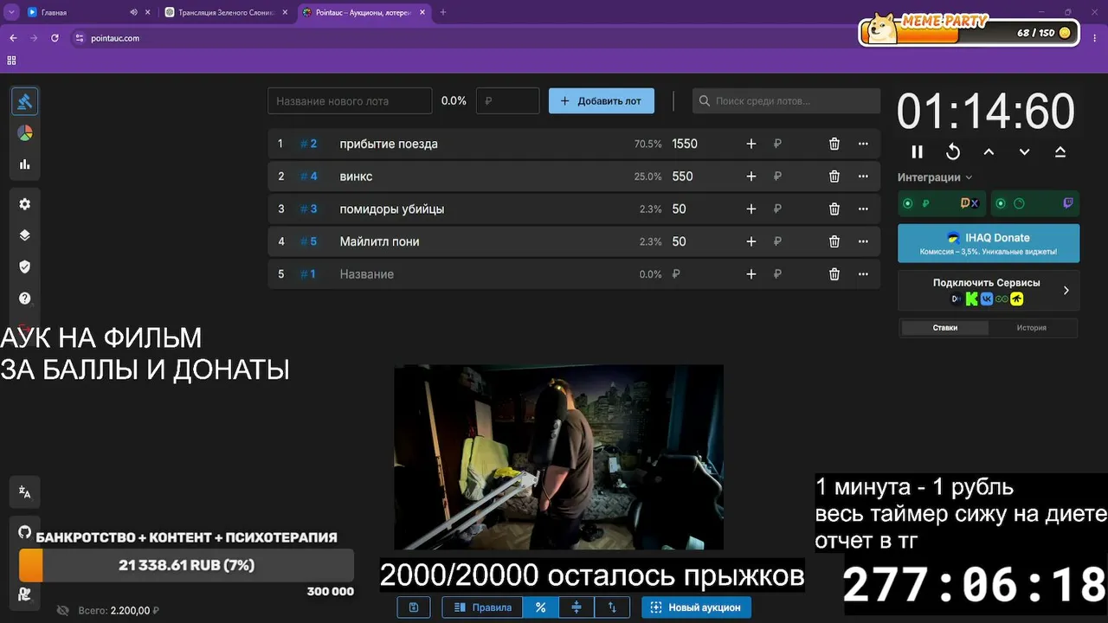The height and width of the screenshot is (623, 1108).
Task: Open the Chrome tab search dropdown
Action: (11, 12)
